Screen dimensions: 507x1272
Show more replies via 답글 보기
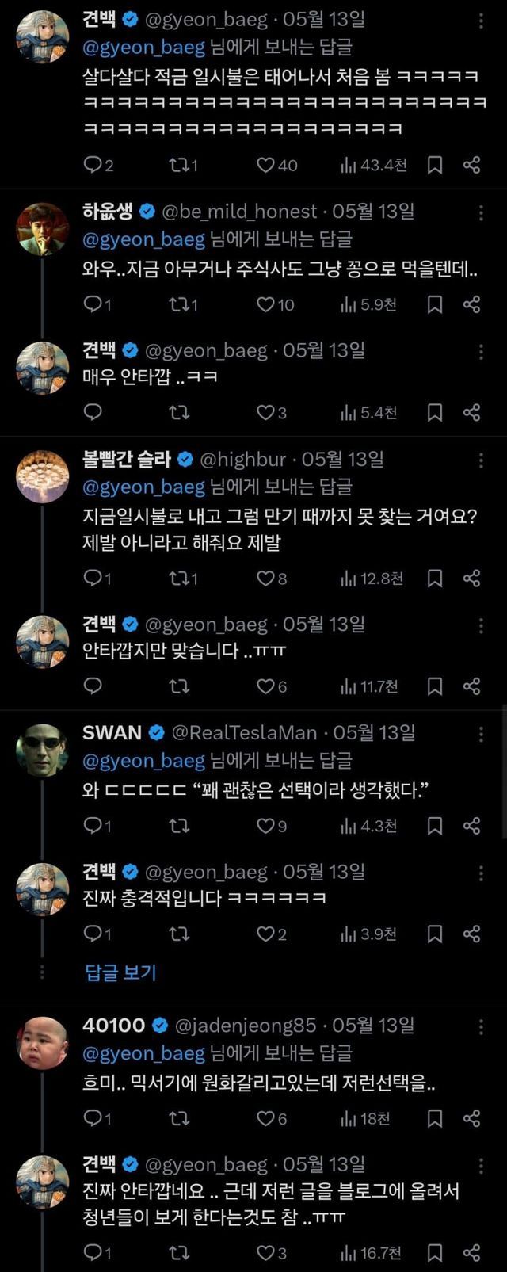pos(120,972)
